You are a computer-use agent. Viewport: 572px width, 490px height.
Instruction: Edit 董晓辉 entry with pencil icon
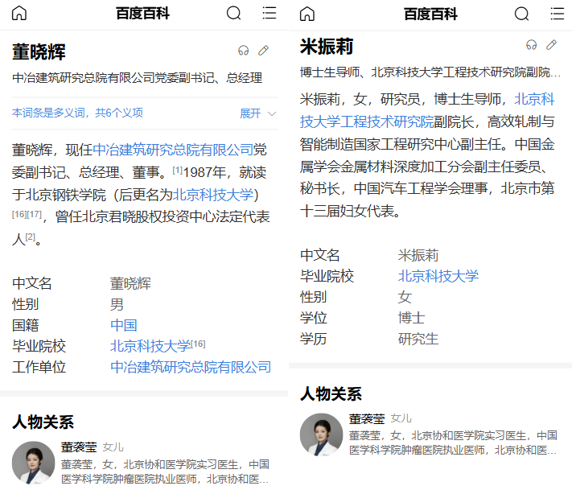click(x=263, y=51)
